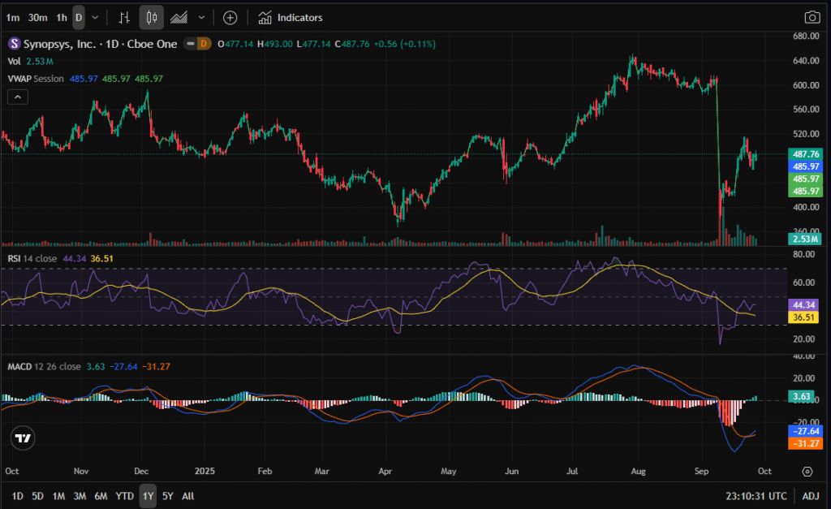Click the 487.76 current price label
831x509 pixels.
point(805,154)
